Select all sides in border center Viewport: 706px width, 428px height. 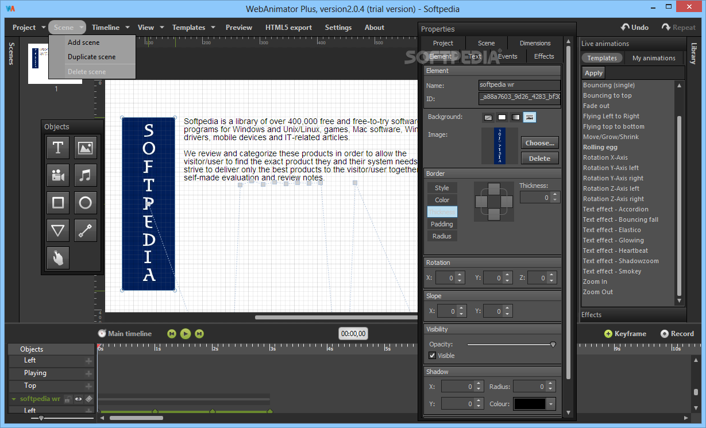tap(494, 202)
